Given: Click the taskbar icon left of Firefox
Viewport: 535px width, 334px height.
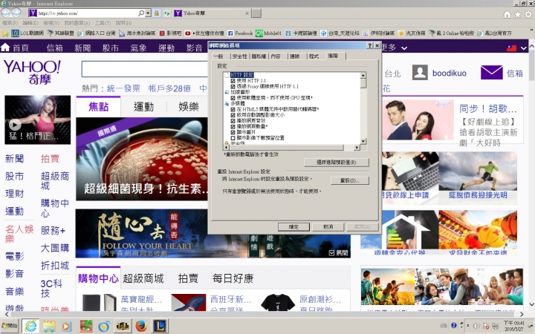Looking at the screenshot, I should tap(123, 327).
